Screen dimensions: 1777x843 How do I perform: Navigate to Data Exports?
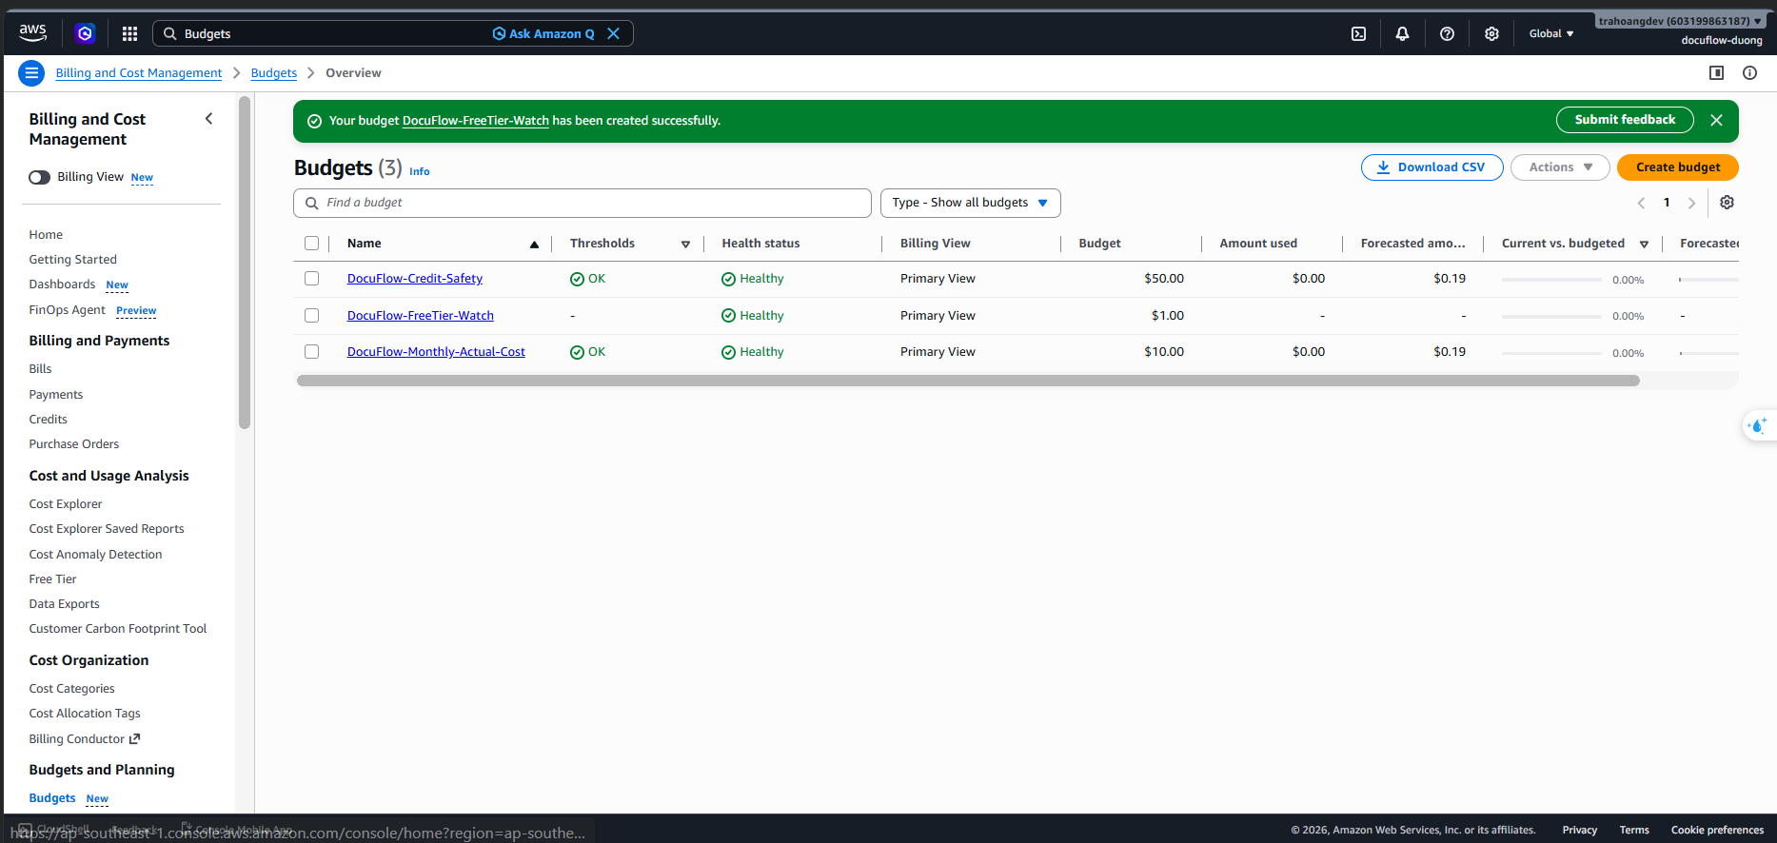[x=64, y=604]
